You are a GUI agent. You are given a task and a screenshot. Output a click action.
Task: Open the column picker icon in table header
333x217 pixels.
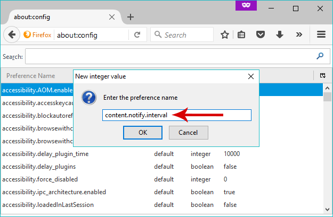pos(322,75)
